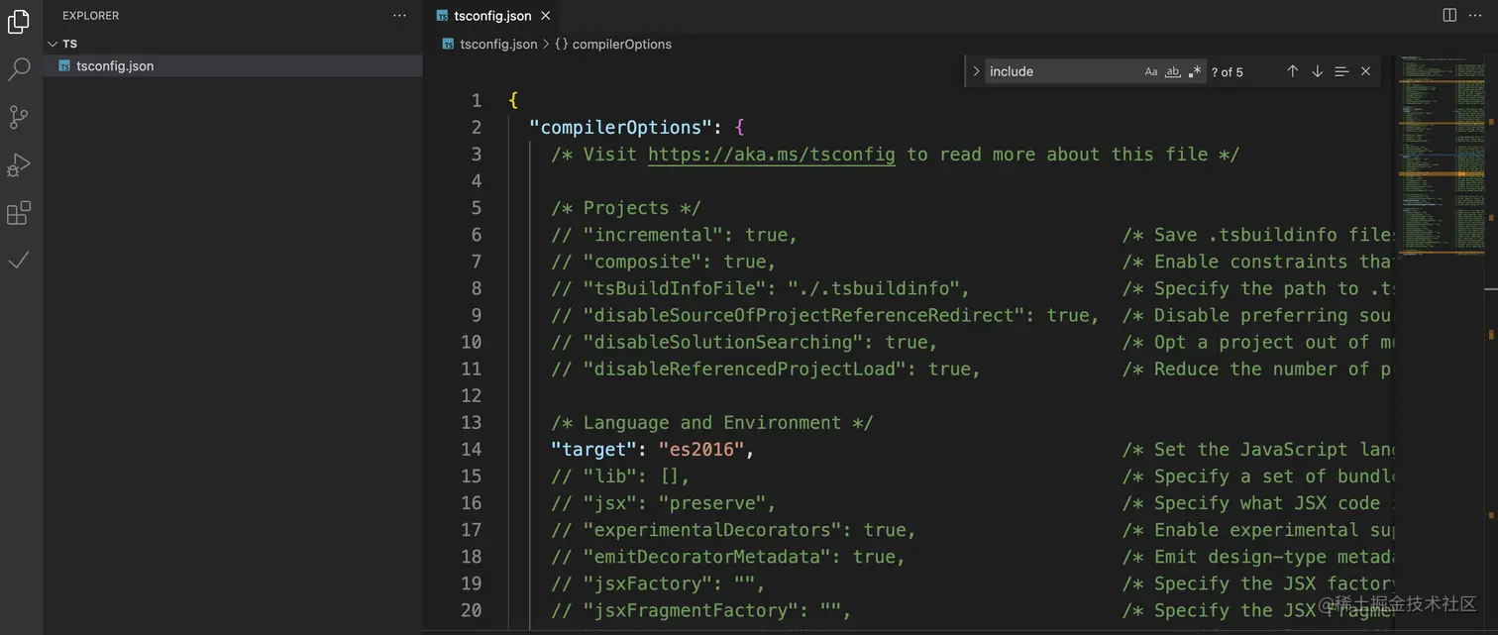Toggle Match Whole Word option

click(x=1172, y=71)
